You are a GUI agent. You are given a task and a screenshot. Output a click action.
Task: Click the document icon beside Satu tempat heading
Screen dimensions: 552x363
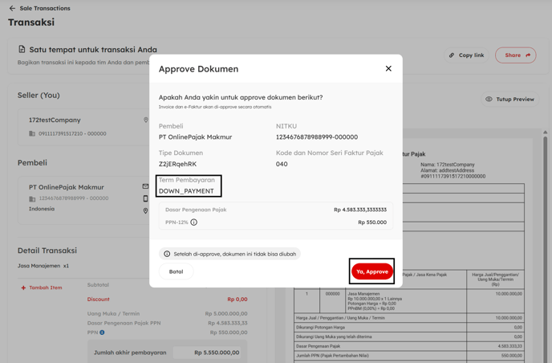(x=22, y=49)
